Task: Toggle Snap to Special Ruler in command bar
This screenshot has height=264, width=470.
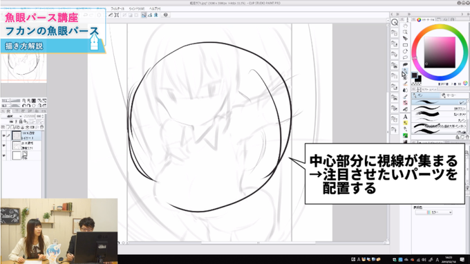Action: (150, 15)
